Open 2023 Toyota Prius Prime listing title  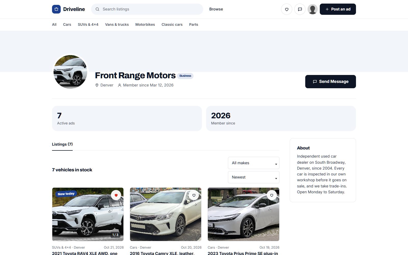243,253
